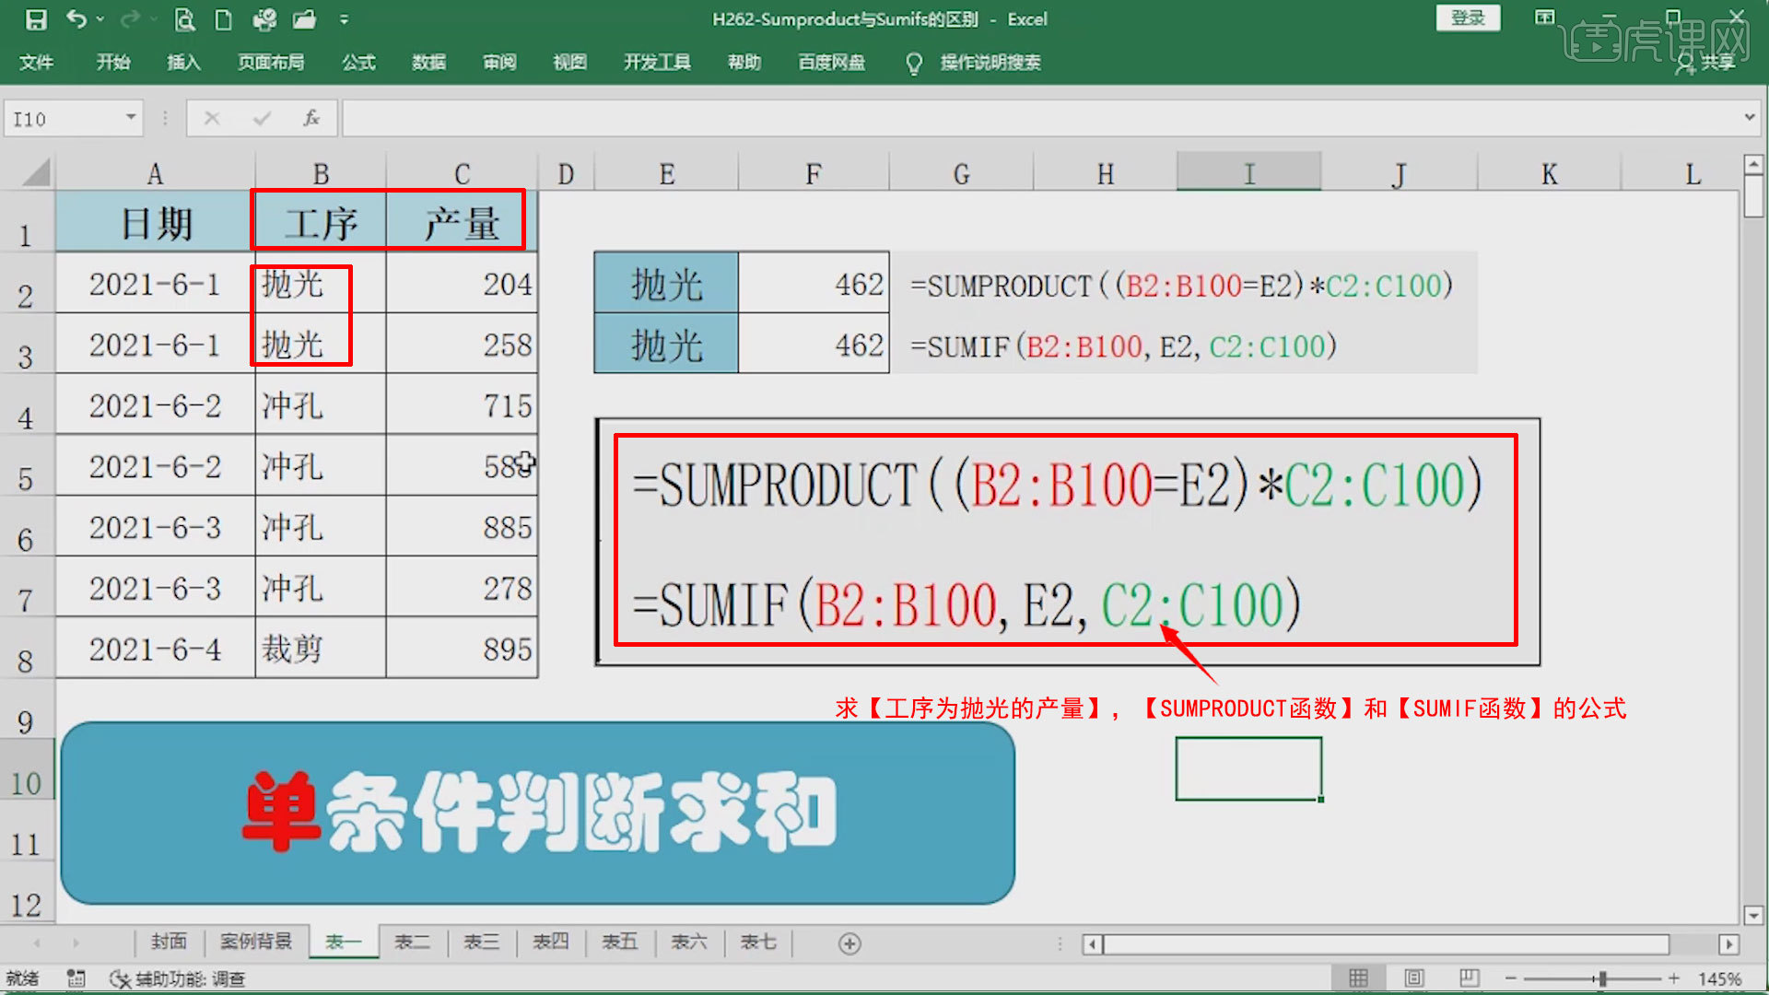This screenshot has width=1769, height=995.
Task: Click the Save icon on Quick Access Toolbar
Action: coord(35,19)
